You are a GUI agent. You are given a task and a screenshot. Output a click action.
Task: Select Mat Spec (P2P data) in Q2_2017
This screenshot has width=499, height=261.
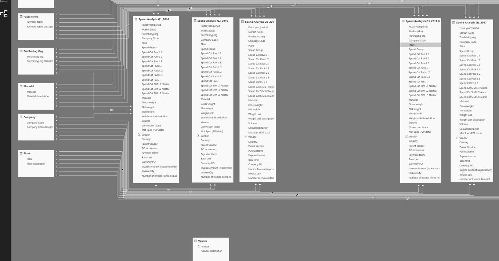pos(470,133)
